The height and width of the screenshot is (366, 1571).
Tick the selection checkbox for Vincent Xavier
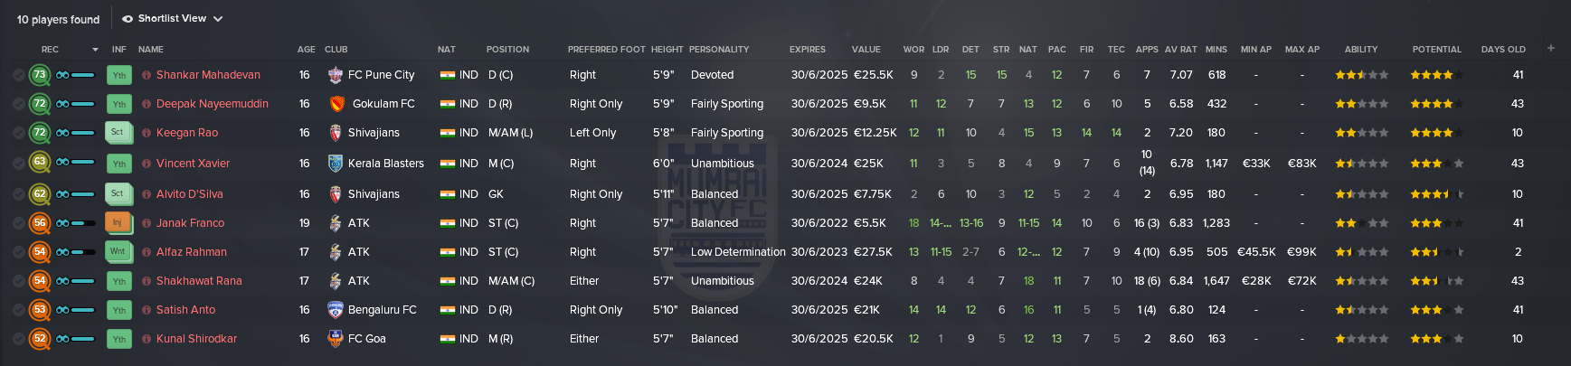coord(19,164)
